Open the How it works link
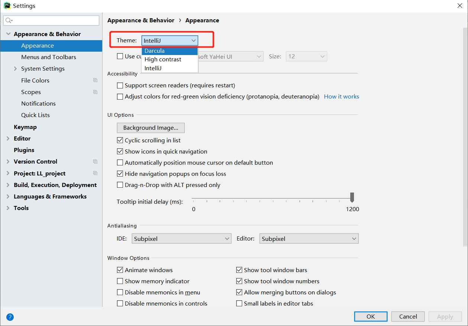 tap(341, 97)
